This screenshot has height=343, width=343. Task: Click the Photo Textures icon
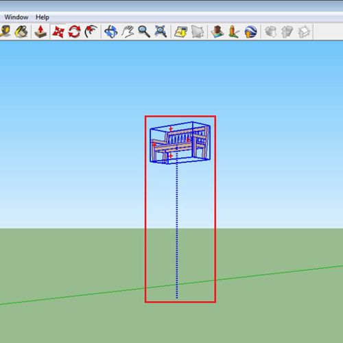(234, 32)
